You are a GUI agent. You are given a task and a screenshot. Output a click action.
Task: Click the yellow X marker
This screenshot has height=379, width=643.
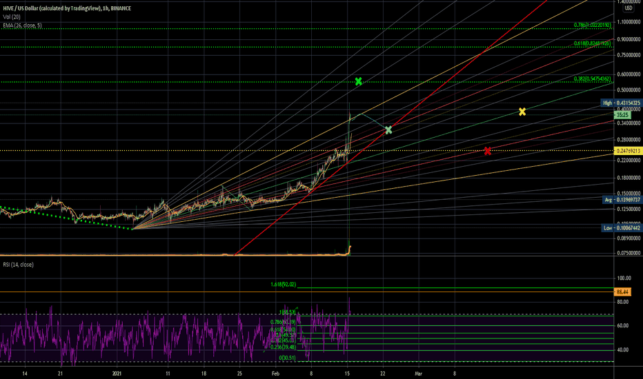pos(522,112)
